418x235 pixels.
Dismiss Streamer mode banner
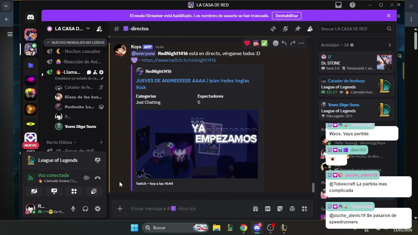389,16
